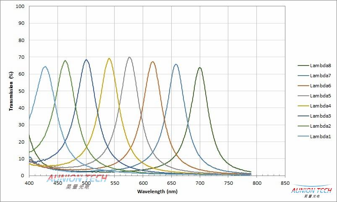The image size is (337, 202).
Task: Select the Lambda3 legend label
Action: [x=321, y=116]
